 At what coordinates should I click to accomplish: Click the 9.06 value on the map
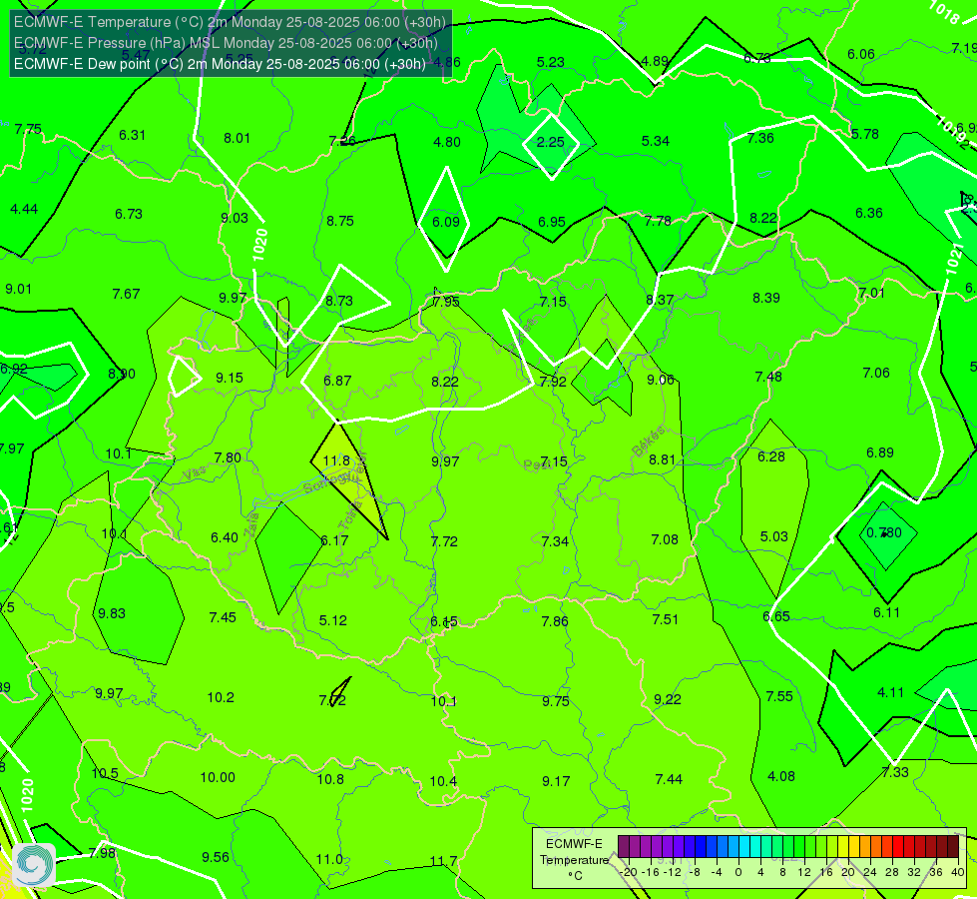pos(661,380)
